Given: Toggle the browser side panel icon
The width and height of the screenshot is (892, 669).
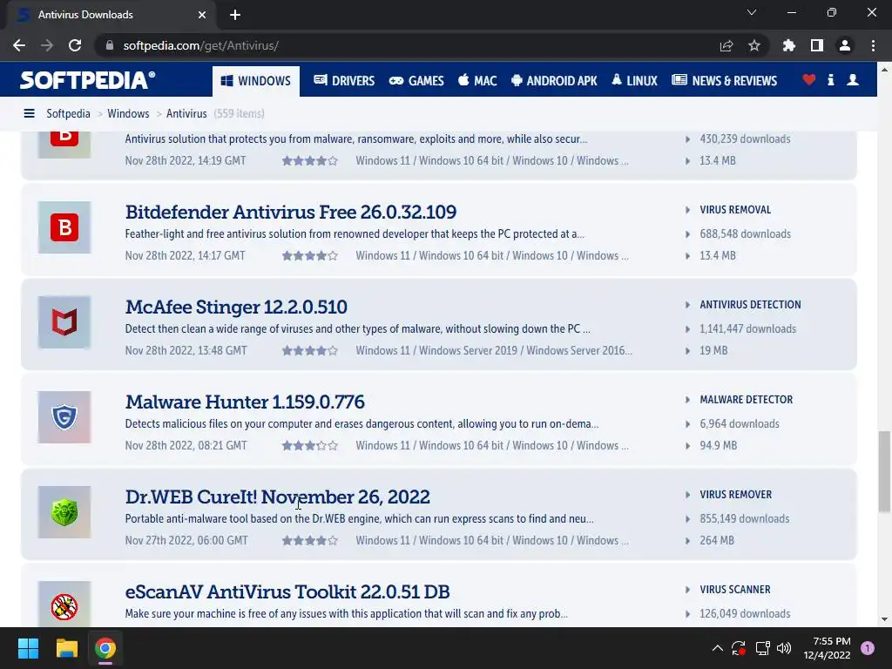Looking at the screenshot, I should [817, 45].
